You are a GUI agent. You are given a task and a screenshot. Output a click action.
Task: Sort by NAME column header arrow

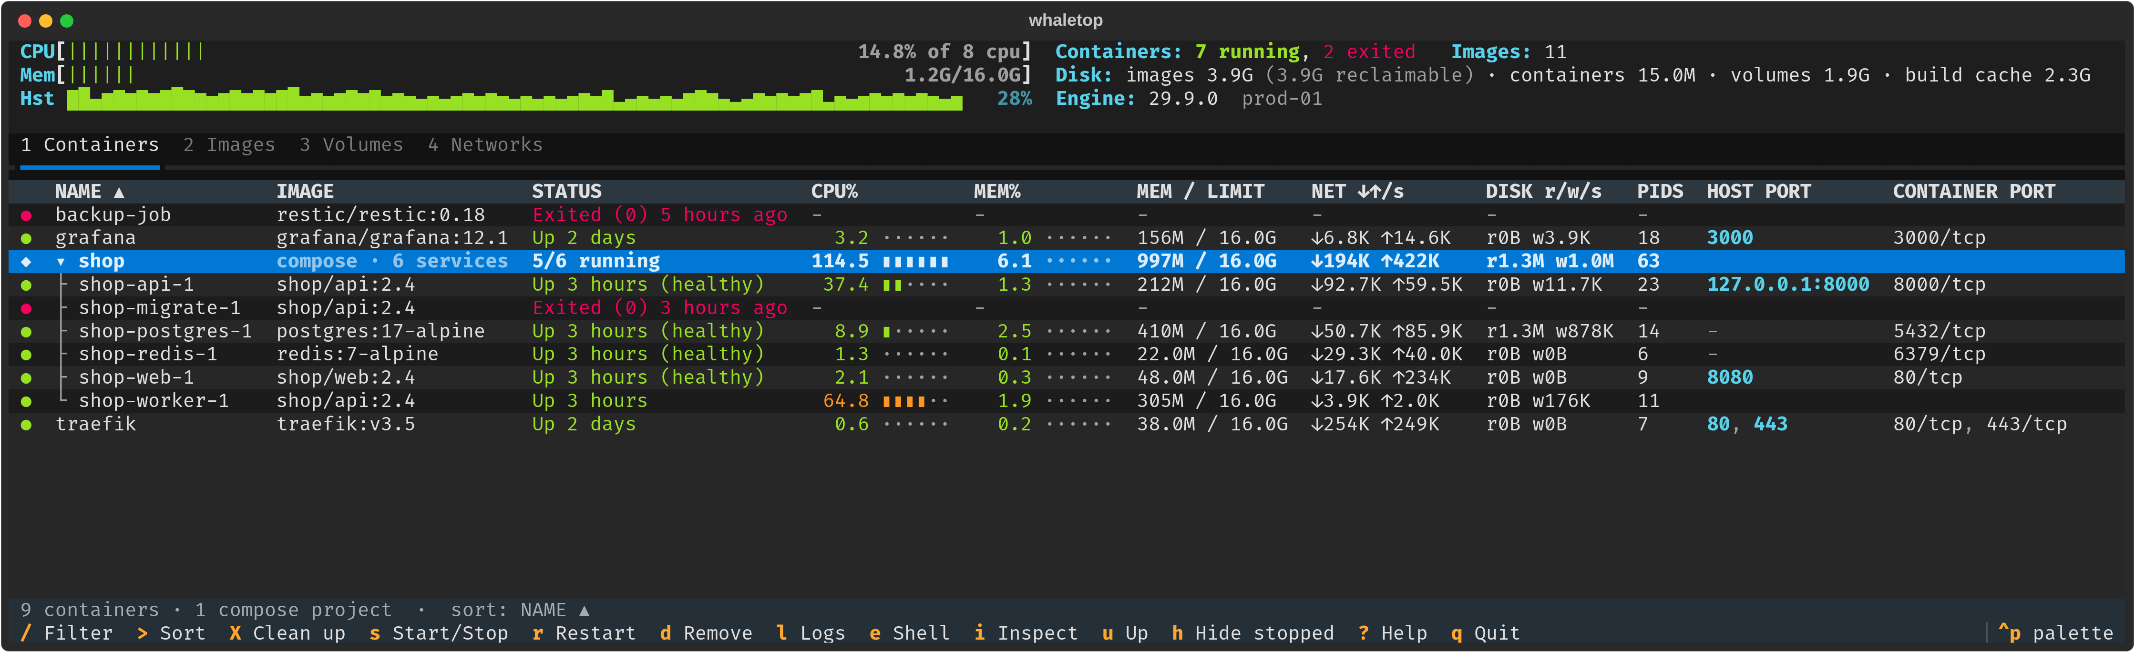point(119,192)
